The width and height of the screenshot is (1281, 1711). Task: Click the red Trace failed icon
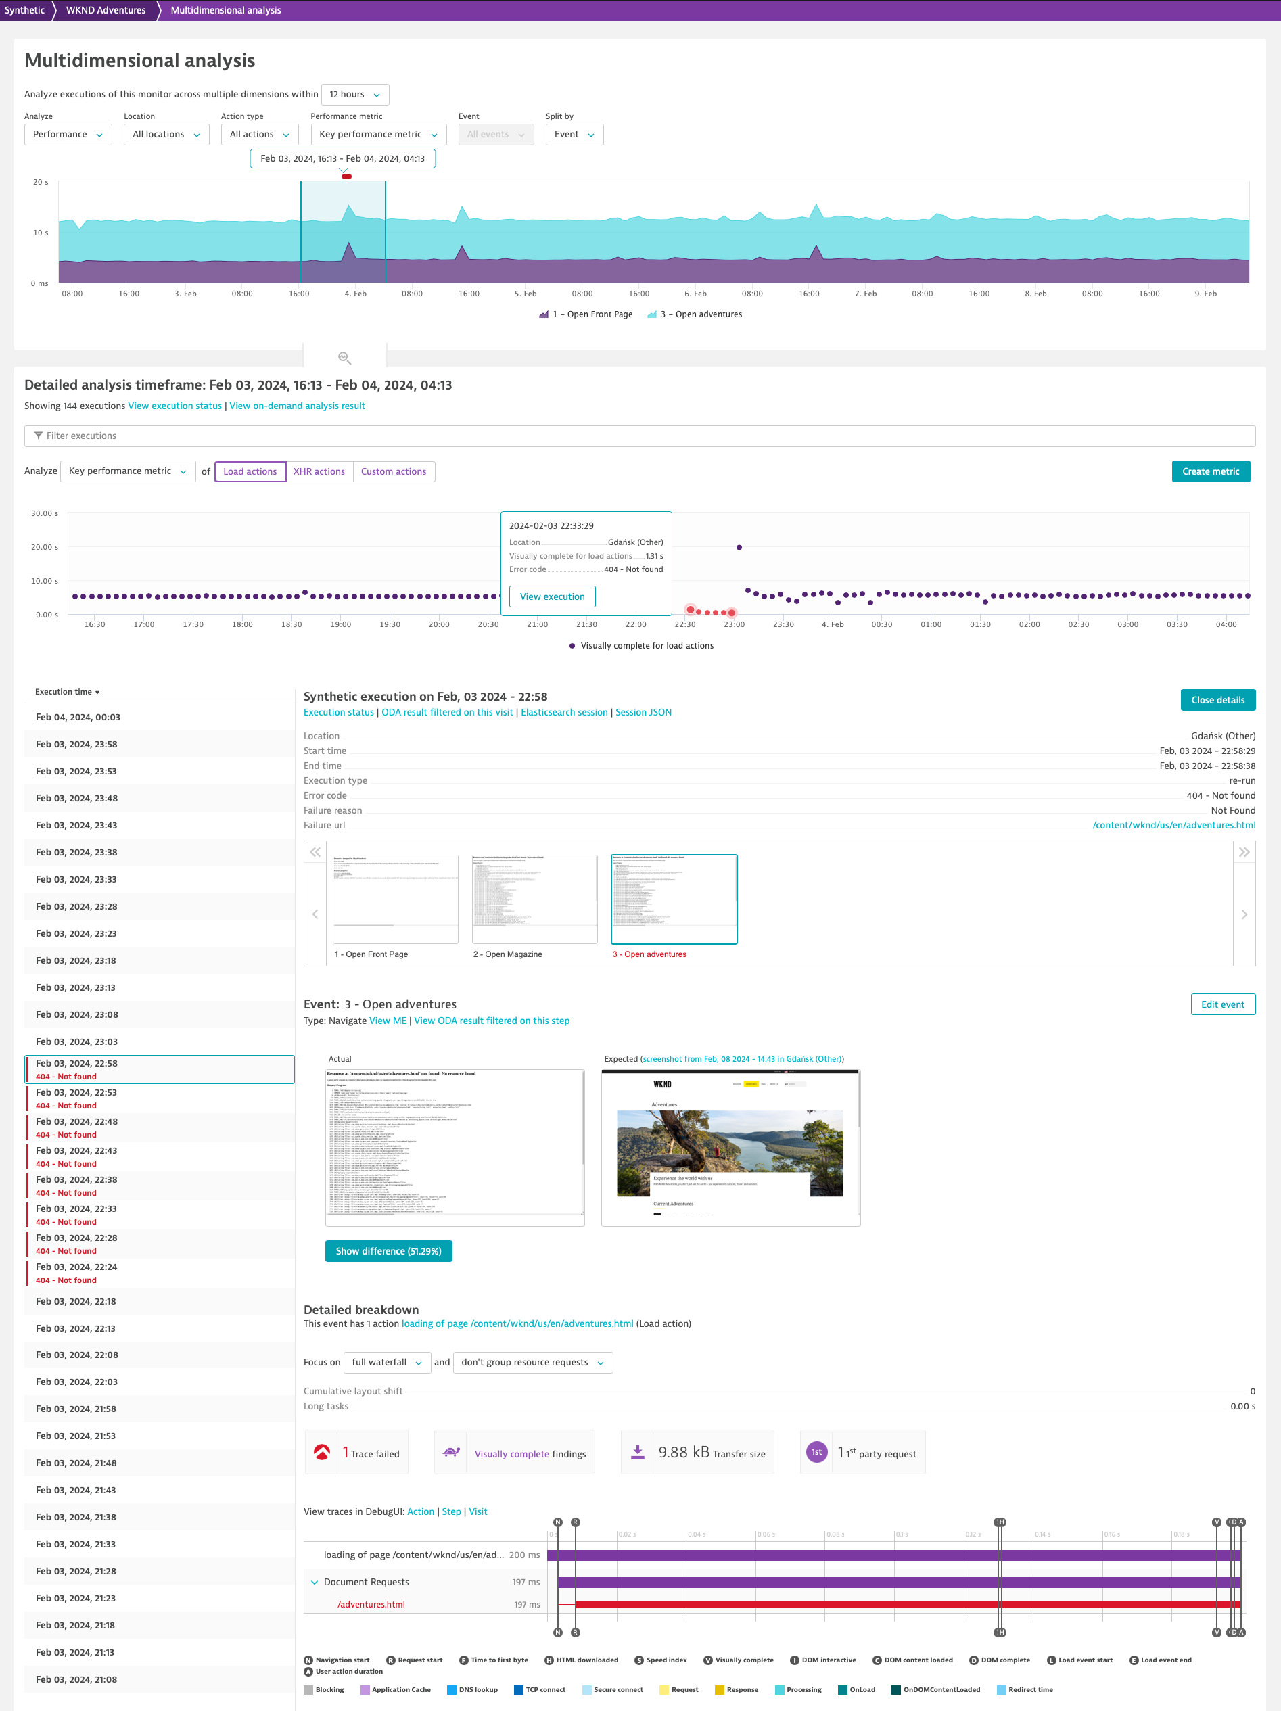coord(322,1453)
